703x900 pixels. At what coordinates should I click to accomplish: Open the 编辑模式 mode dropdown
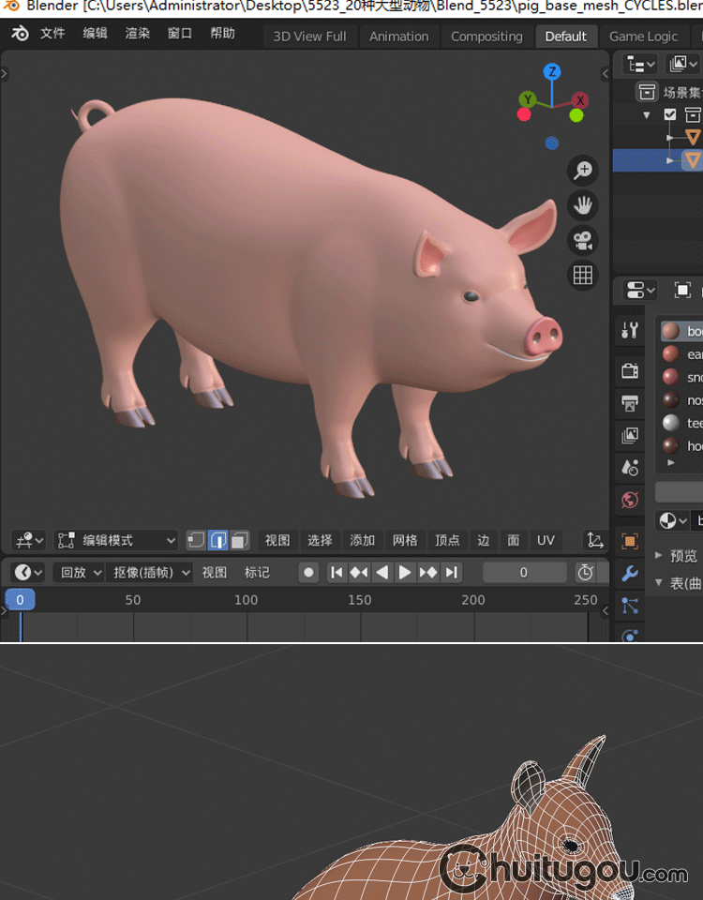coord(117,540)
